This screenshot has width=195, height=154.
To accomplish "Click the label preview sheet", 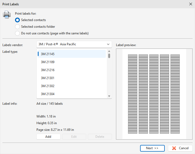I will 154,94.
